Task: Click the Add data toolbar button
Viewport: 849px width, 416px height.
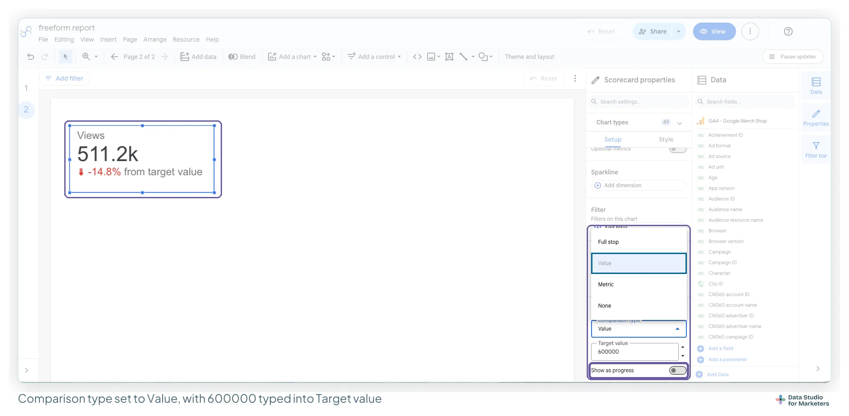Action: (199, 57)
